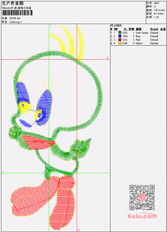Click the 'Red' description text
This screenshot has height=232, width=167.
tap(138, 40)
